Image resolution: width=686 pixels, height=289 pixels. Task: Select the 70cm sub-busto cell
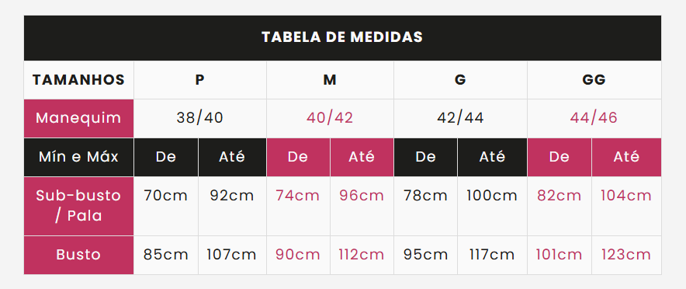point(166,206)
